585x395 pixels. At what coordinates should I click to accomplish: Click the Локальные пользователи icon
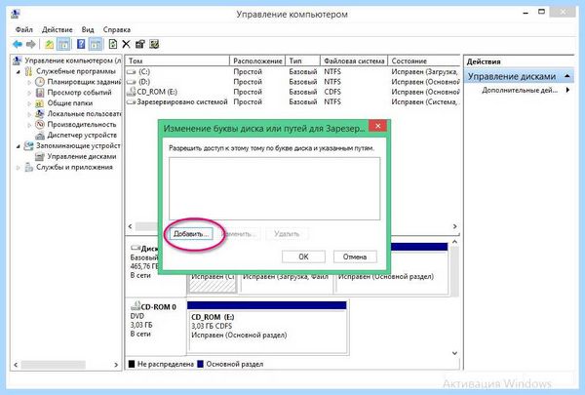coord(40,113)
